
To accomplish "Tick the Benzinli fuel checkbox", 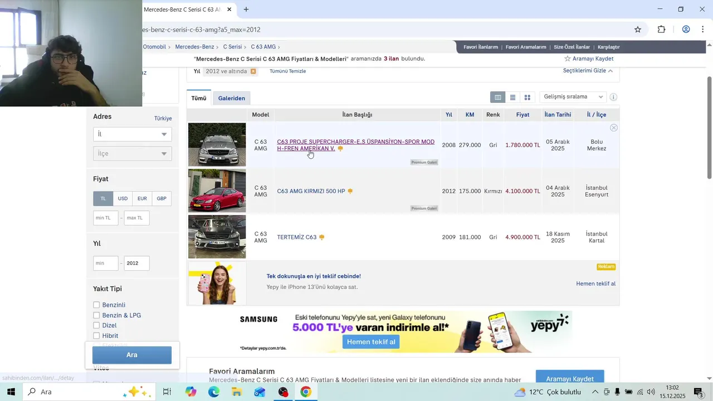I will 96,305.
